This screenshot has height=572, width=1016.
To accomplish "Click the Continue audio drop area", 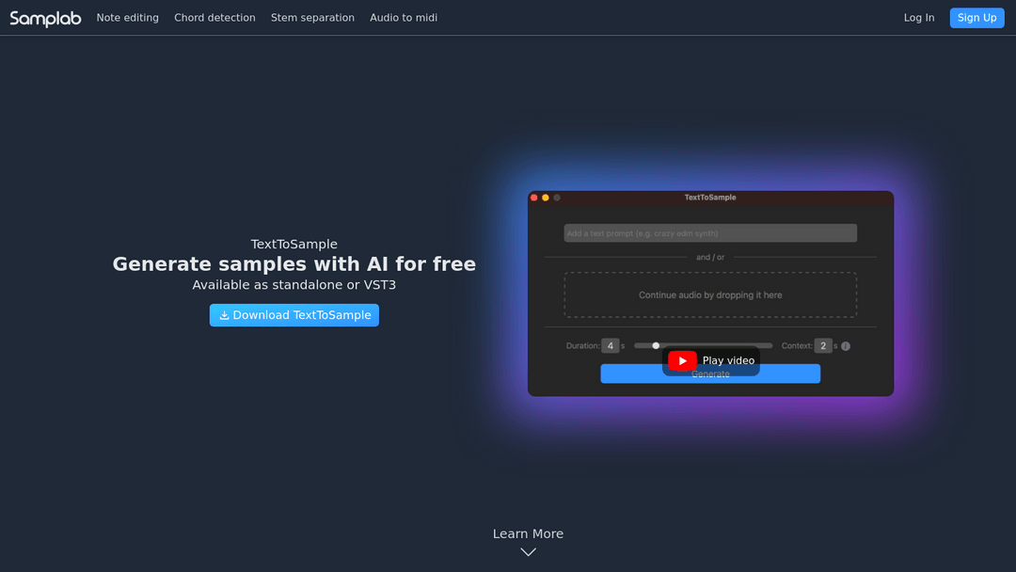I will [x=710, y=294].
